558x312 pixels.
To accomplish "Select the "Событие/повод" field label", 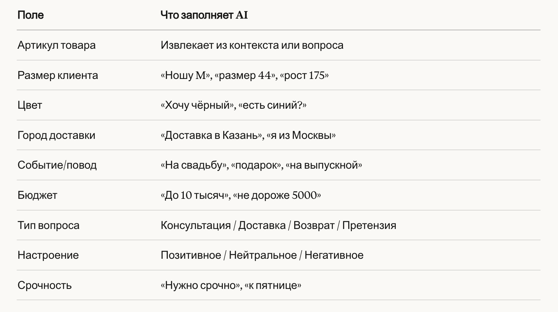I will [x=57, y=165].
